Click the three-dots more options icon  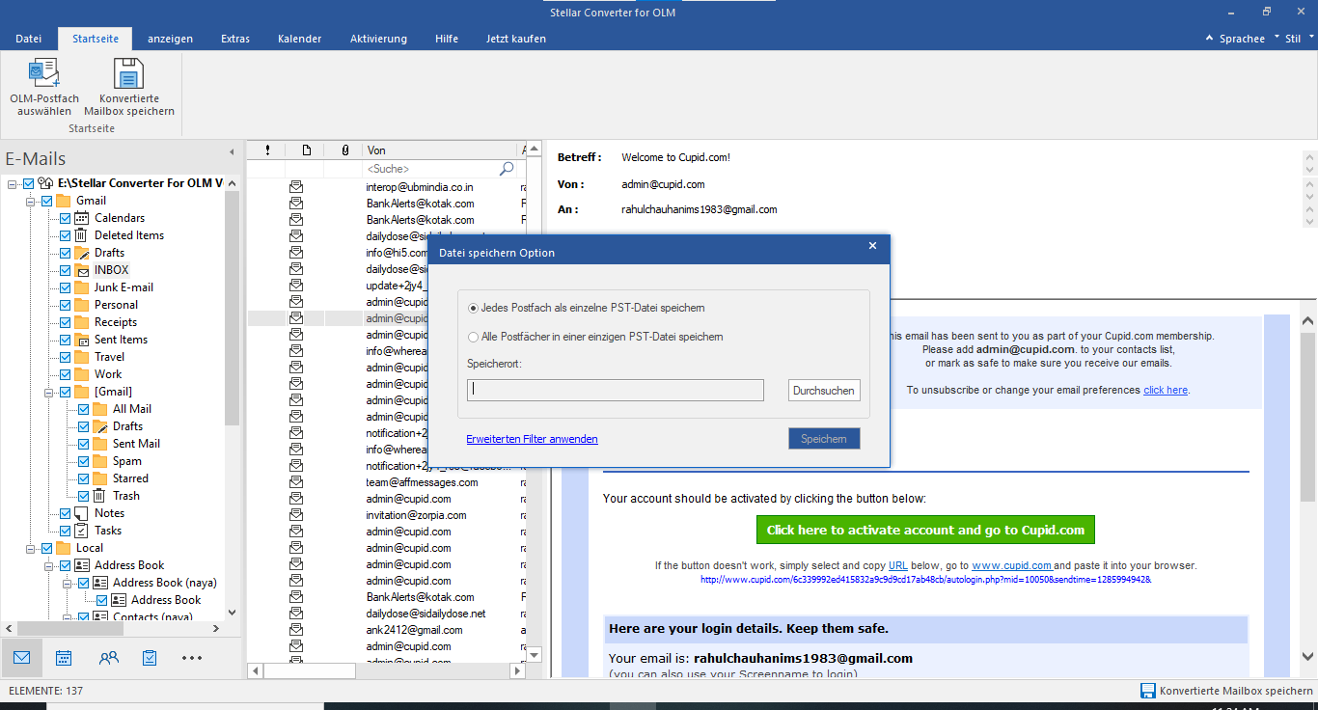[x=192, y=658]
